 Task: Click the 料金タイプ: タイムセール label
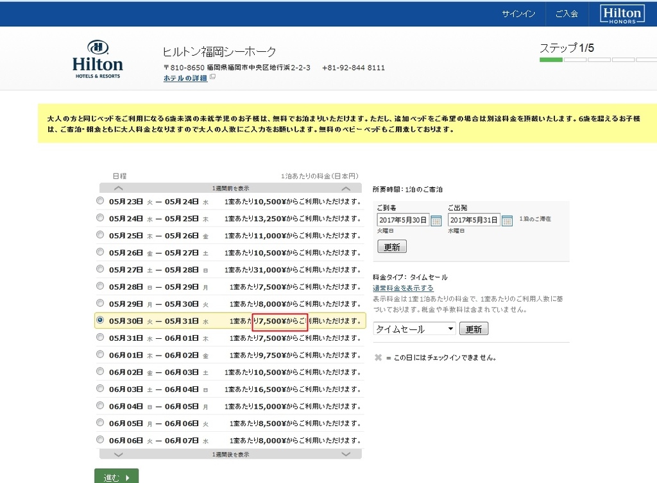pos(410,277)
